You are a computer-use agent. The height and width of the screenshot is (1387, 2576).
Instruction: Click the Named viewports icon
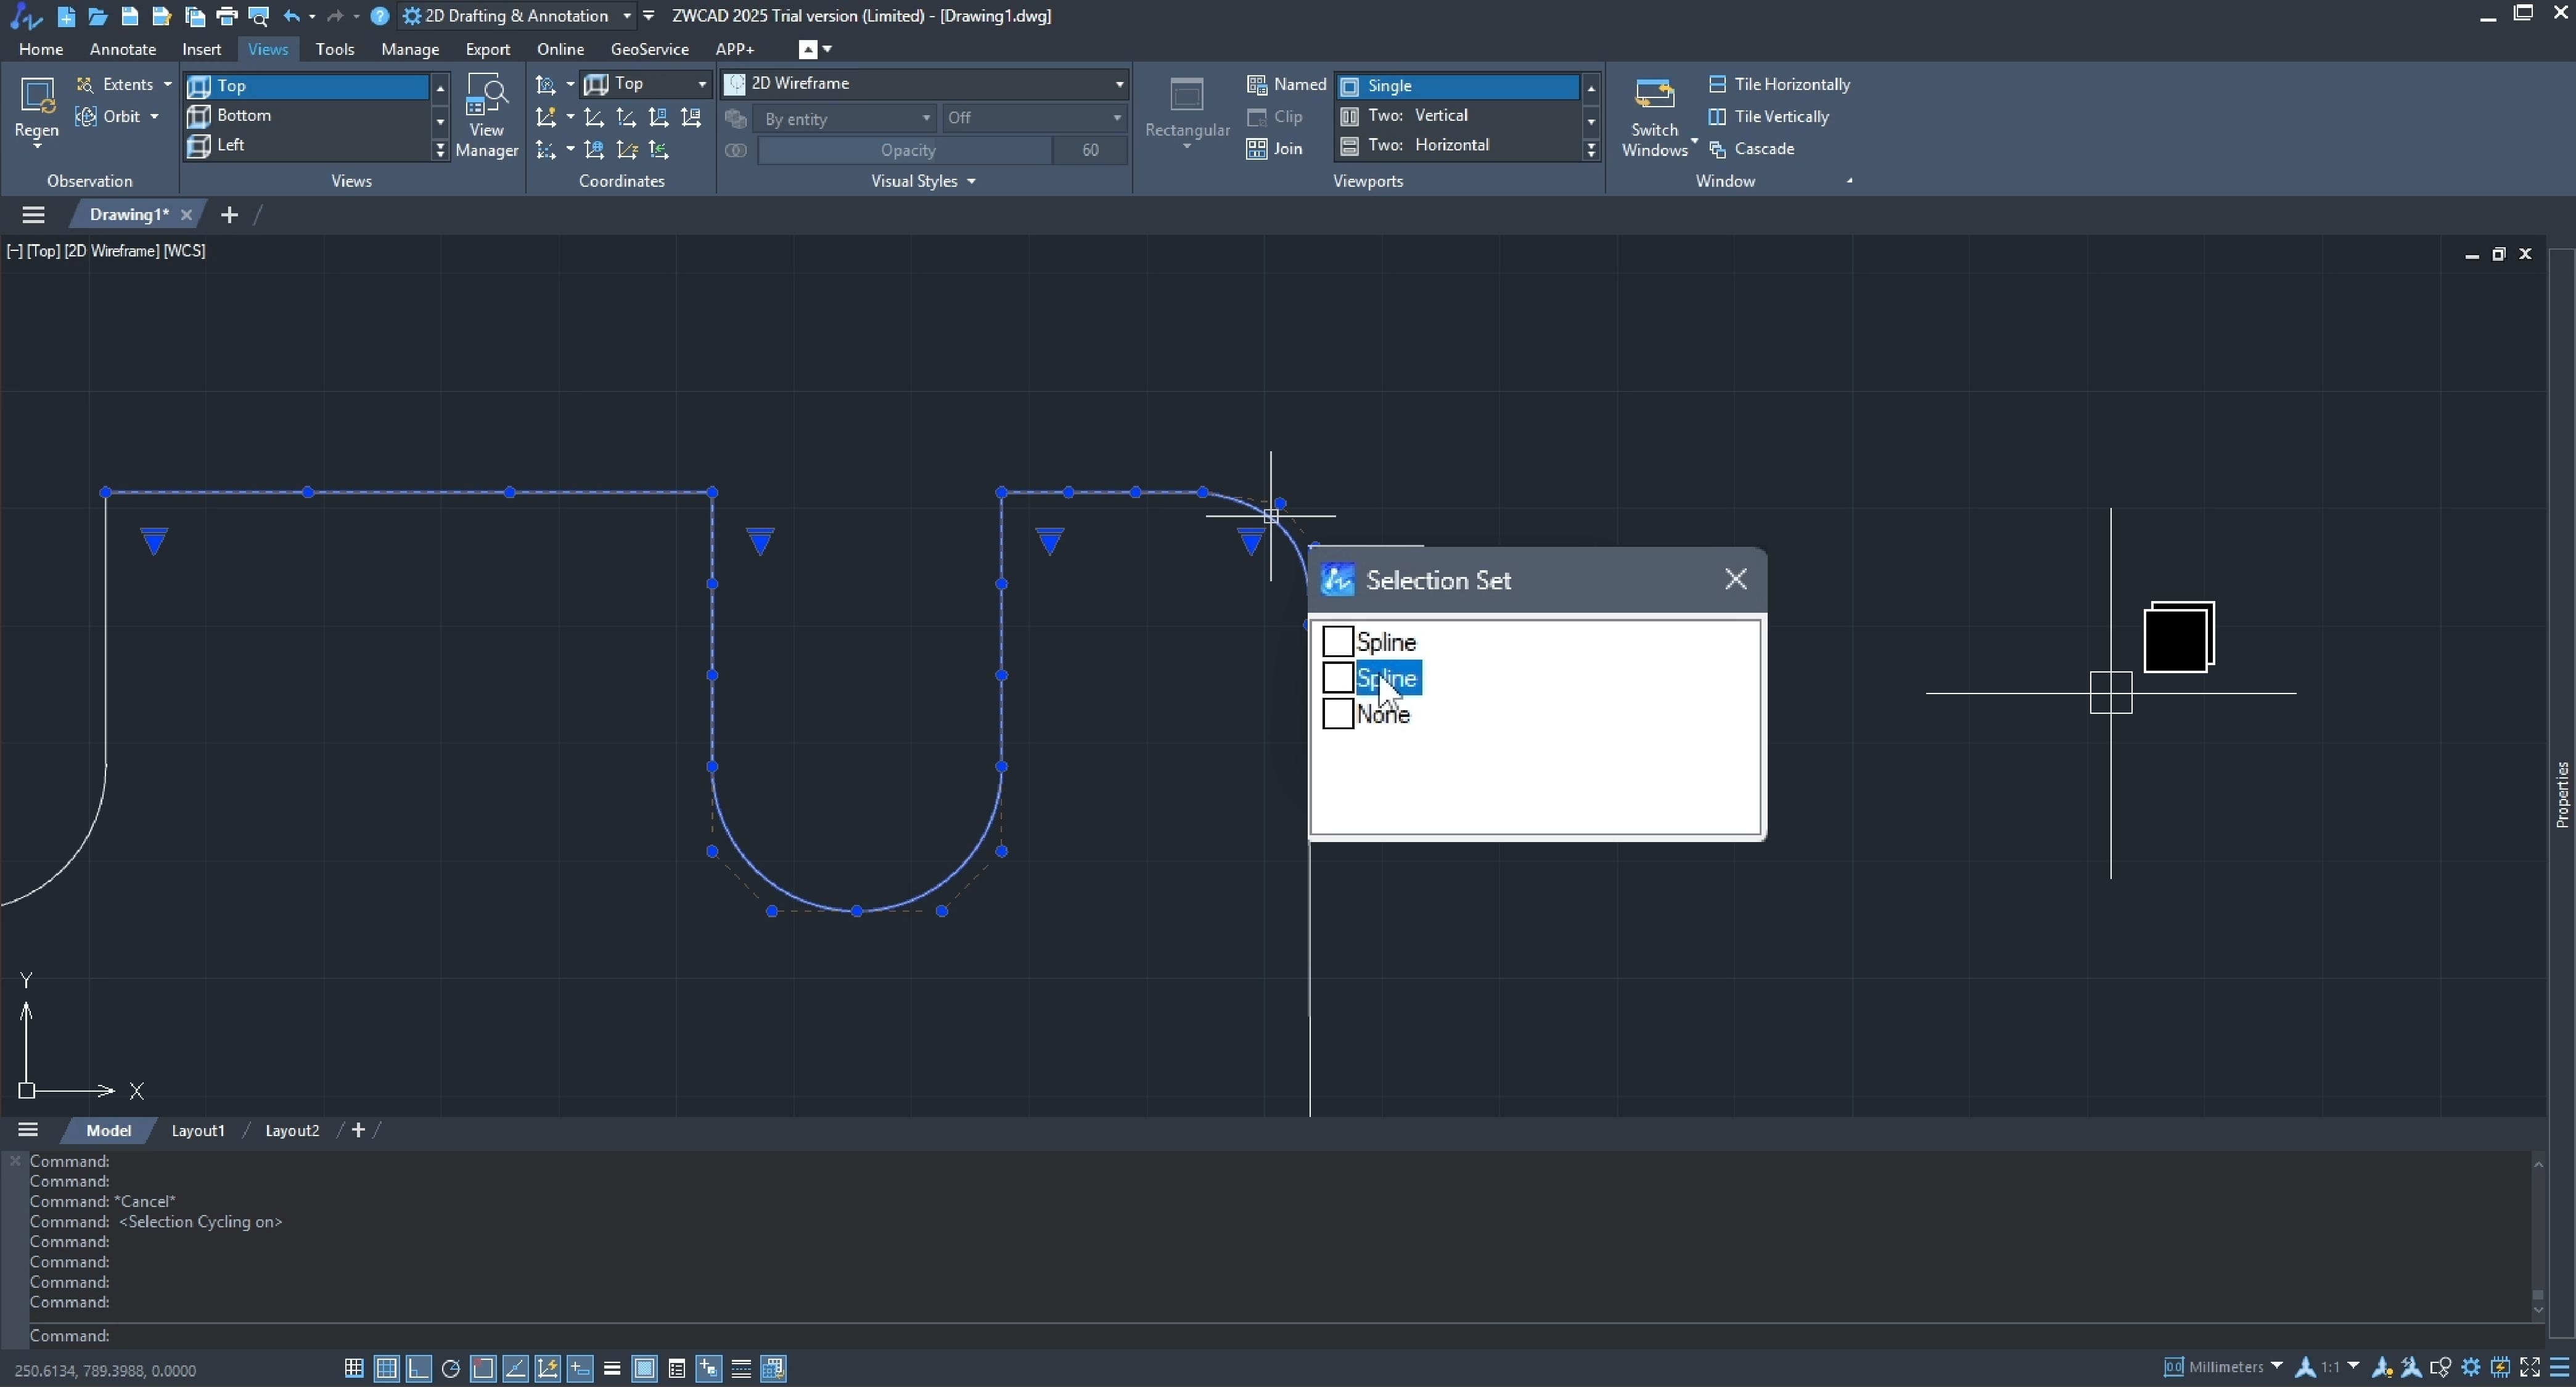[1257, 84]
